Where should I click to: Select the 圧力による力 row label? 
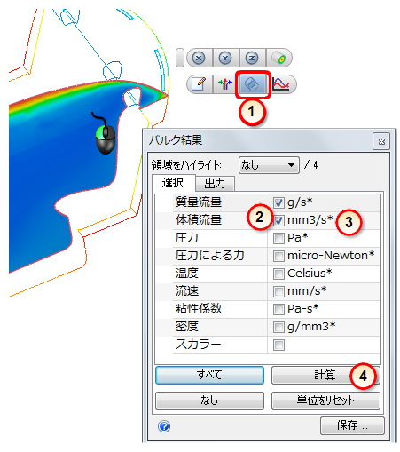click(x=209, y=256)
